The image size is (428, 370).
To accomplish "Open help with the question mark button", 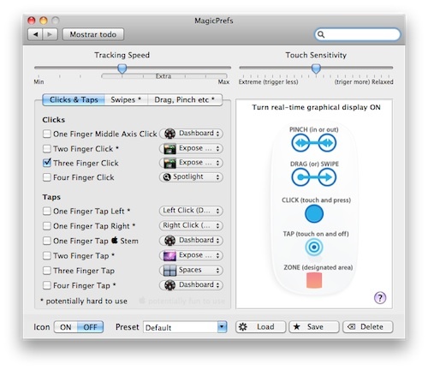I will click(380, 298).
